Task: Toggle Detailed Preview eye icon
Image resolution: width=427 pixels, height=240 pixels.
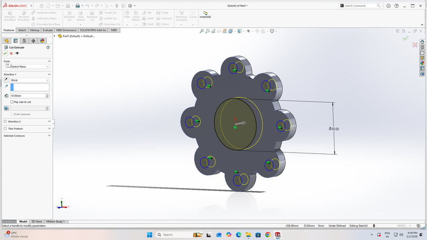Action: click(17, 53)
